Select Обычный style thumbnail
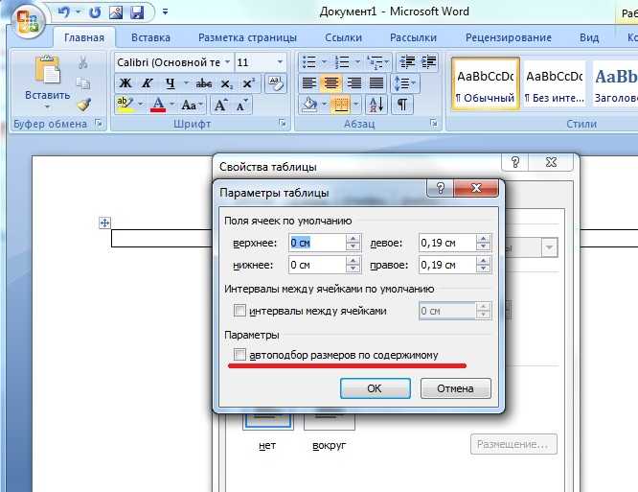Viewport: 638px width, 492px height. pyautogui.click(x=485, y=83)
